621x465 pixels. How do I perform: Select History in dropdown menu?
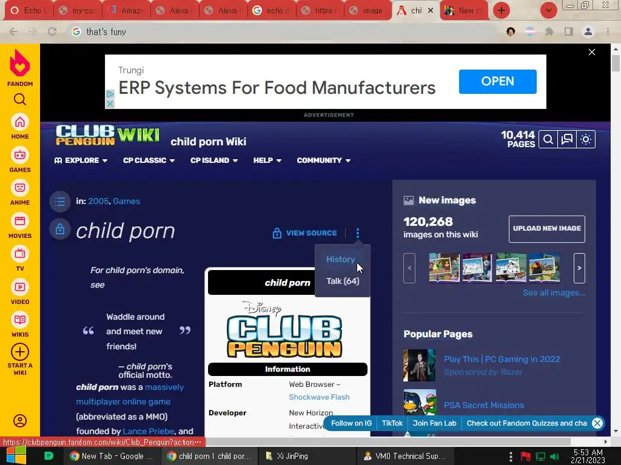point(341,259)
